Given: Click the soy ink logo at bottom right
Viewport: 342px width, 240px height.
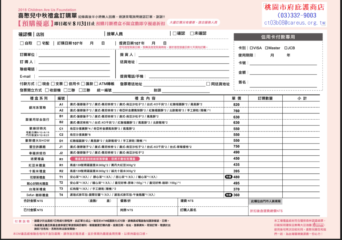Looking at the screenshot, I should click(318, 225).
